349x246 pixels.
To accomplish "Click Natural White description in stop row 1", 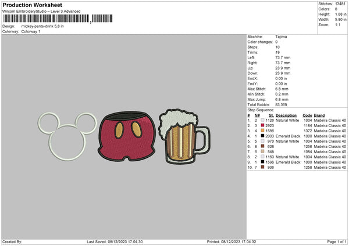I will (287, 120).
